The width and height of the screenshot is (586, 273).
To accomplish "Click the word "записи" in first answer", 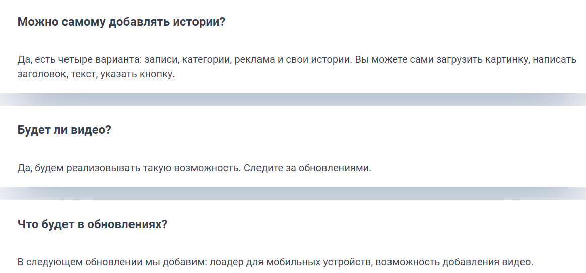I will pos(160,60).
